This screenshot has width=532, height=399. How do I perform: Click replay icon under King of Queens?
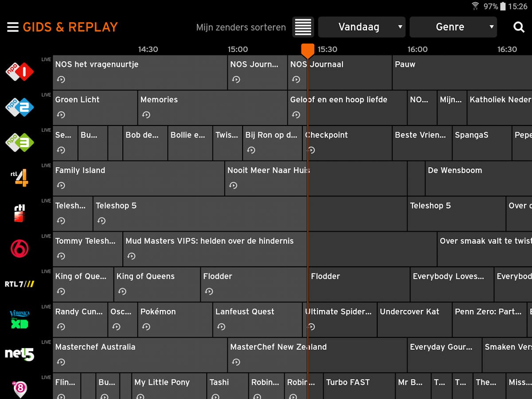point(122,292)
